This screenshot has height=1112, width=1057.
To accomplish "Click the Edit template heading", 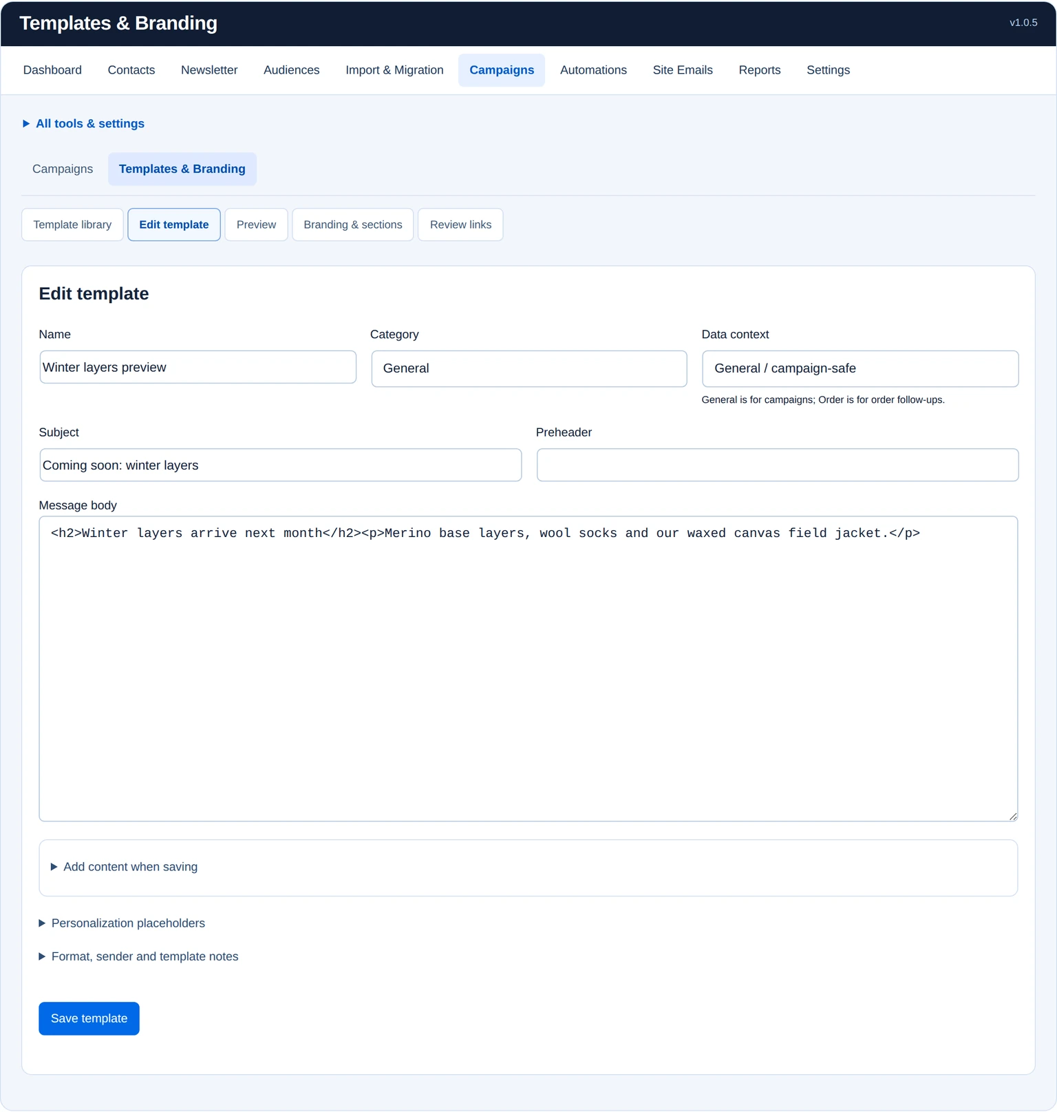I will tap(94, 294).
